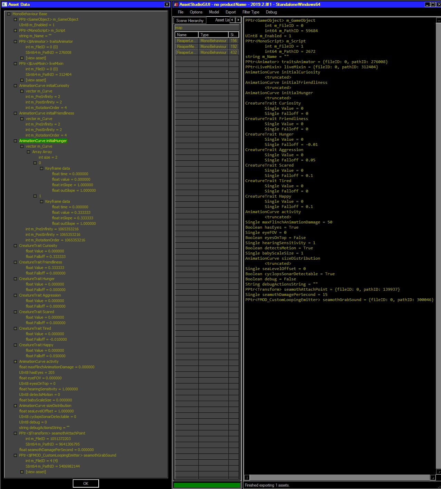
Task: Click the green export progress bar
Action: [206, 485]
